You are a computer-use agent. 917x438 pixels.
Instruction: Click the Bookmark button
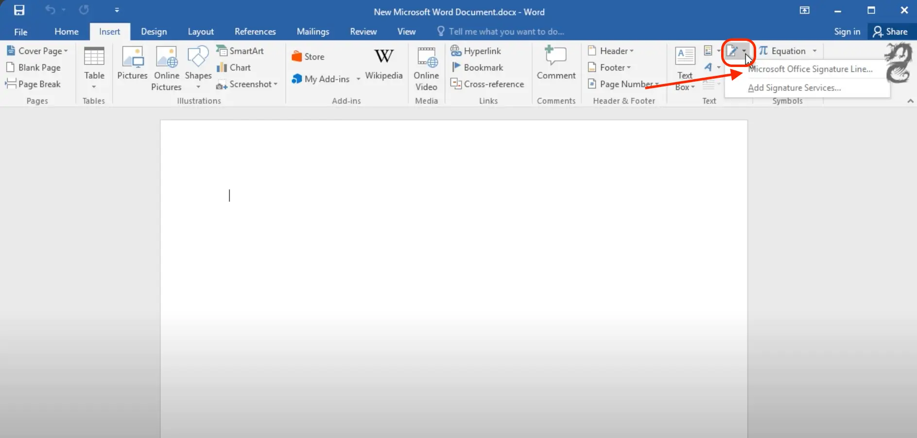(477, 67)
